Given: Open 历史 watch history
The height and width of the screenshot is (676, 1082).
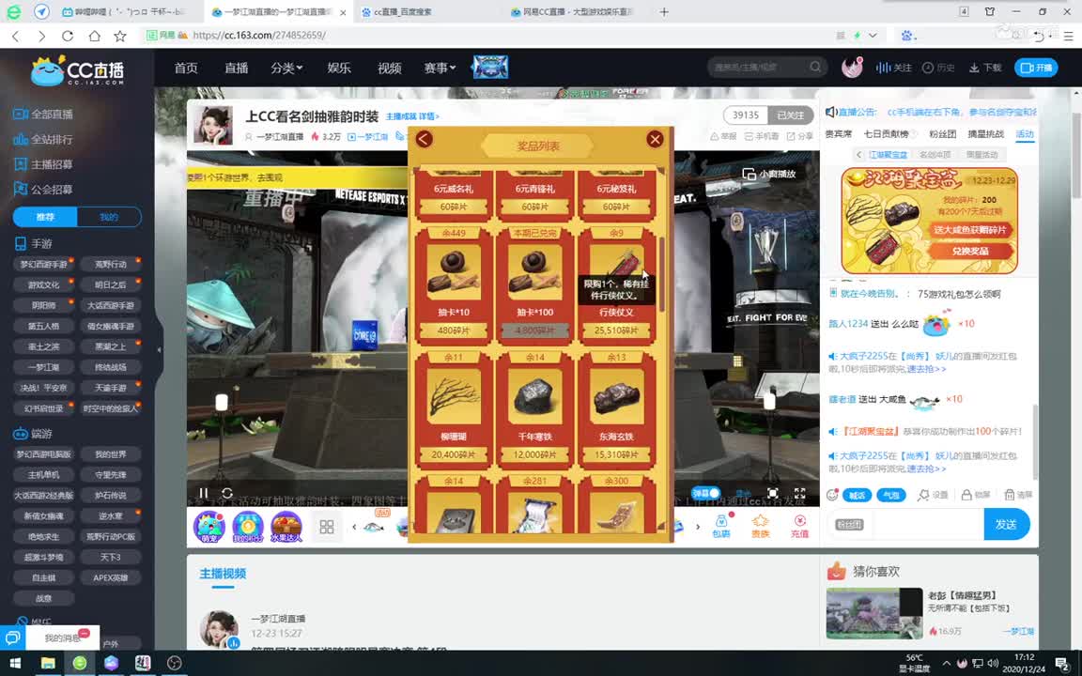Looking at the screenshot, I should [938, 68].
